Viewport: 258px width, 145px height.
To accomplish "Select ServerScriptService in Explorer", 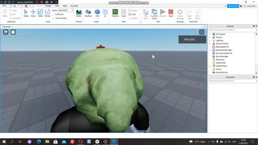I will click(224, 53).
